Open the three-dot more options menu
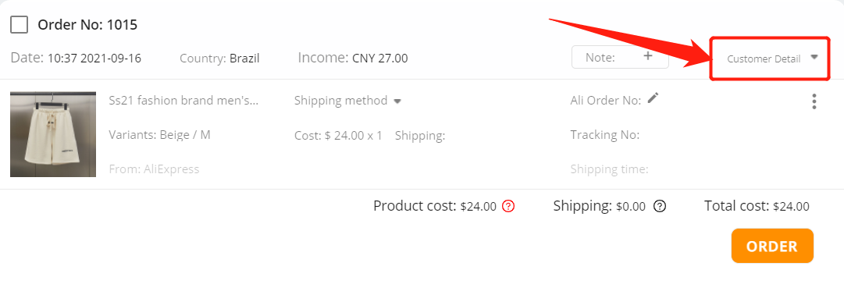 point(814,101)
